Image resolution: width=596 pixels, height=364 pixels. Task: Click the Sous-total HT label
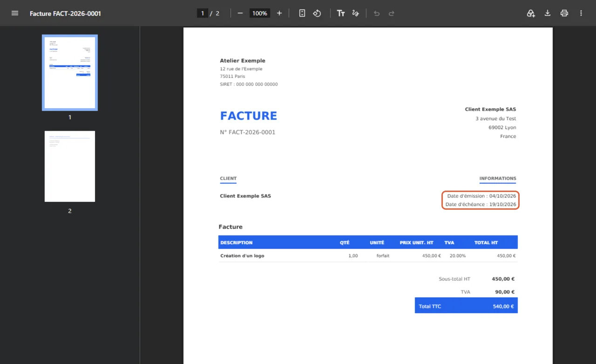click(x=454, y=279)
